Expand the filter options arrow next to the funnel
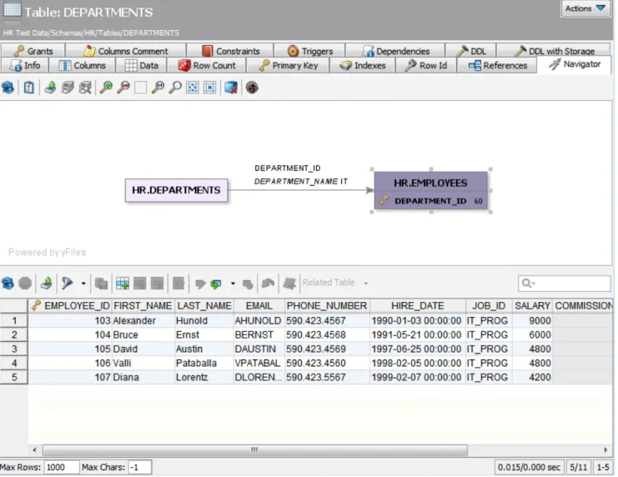The image size is (618, 477). pos(83,284)
